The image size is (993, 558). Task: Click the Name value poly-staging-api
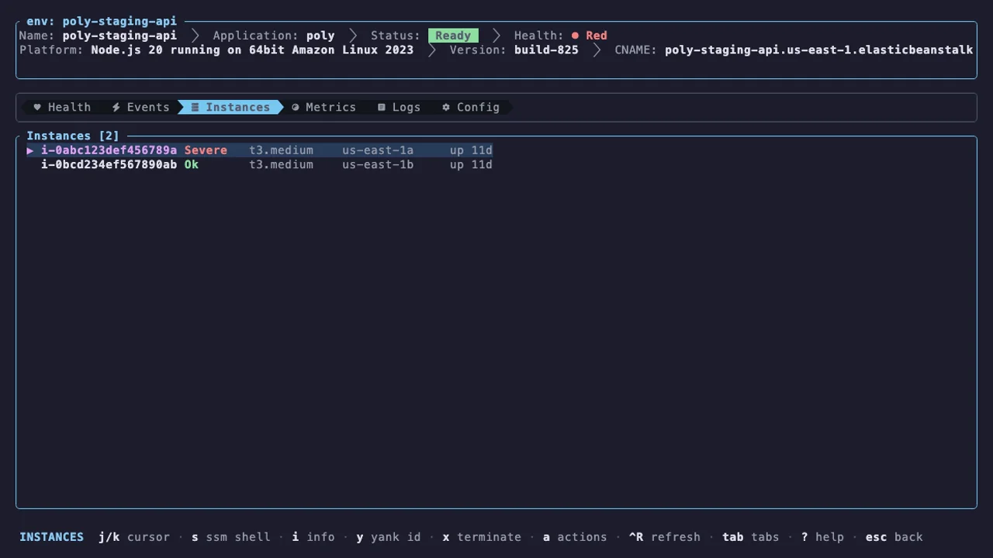tap(119, 36)
